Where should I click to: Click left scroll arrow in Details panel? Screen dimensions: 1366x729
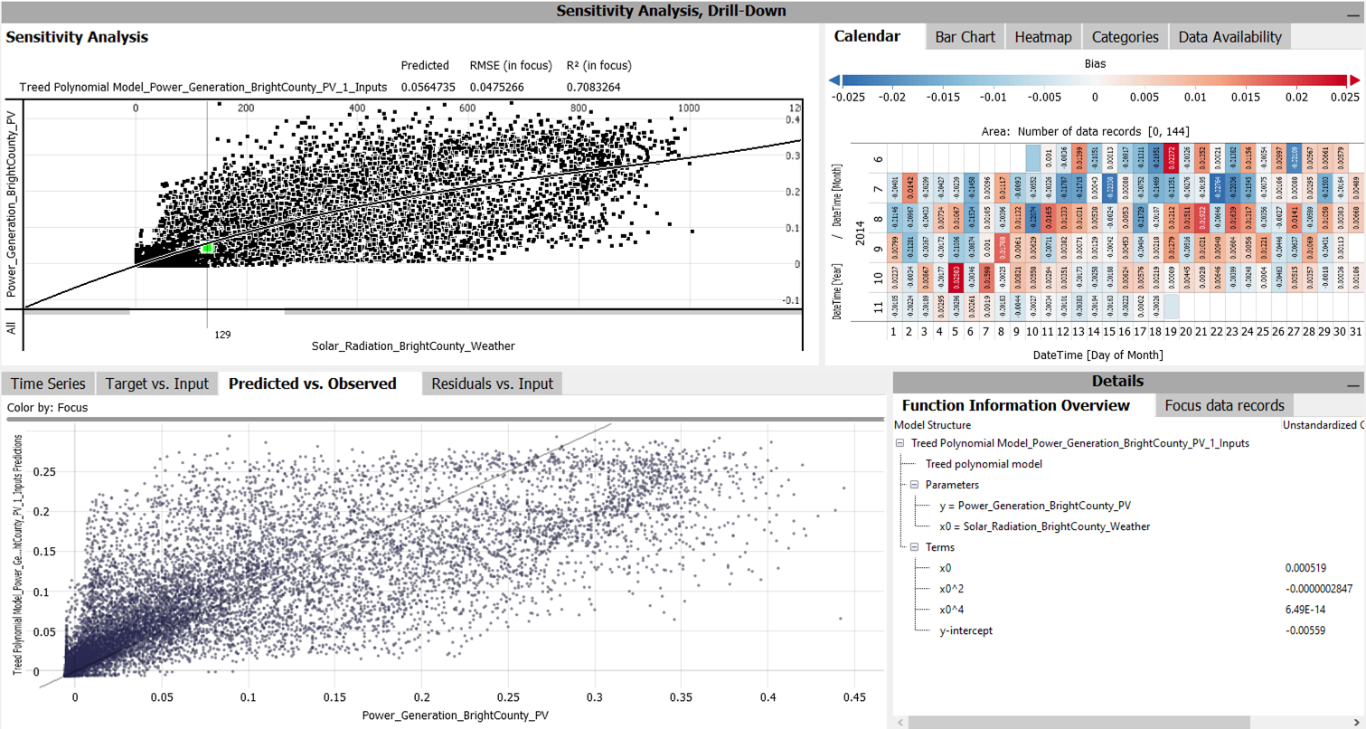tap(900, 722)
